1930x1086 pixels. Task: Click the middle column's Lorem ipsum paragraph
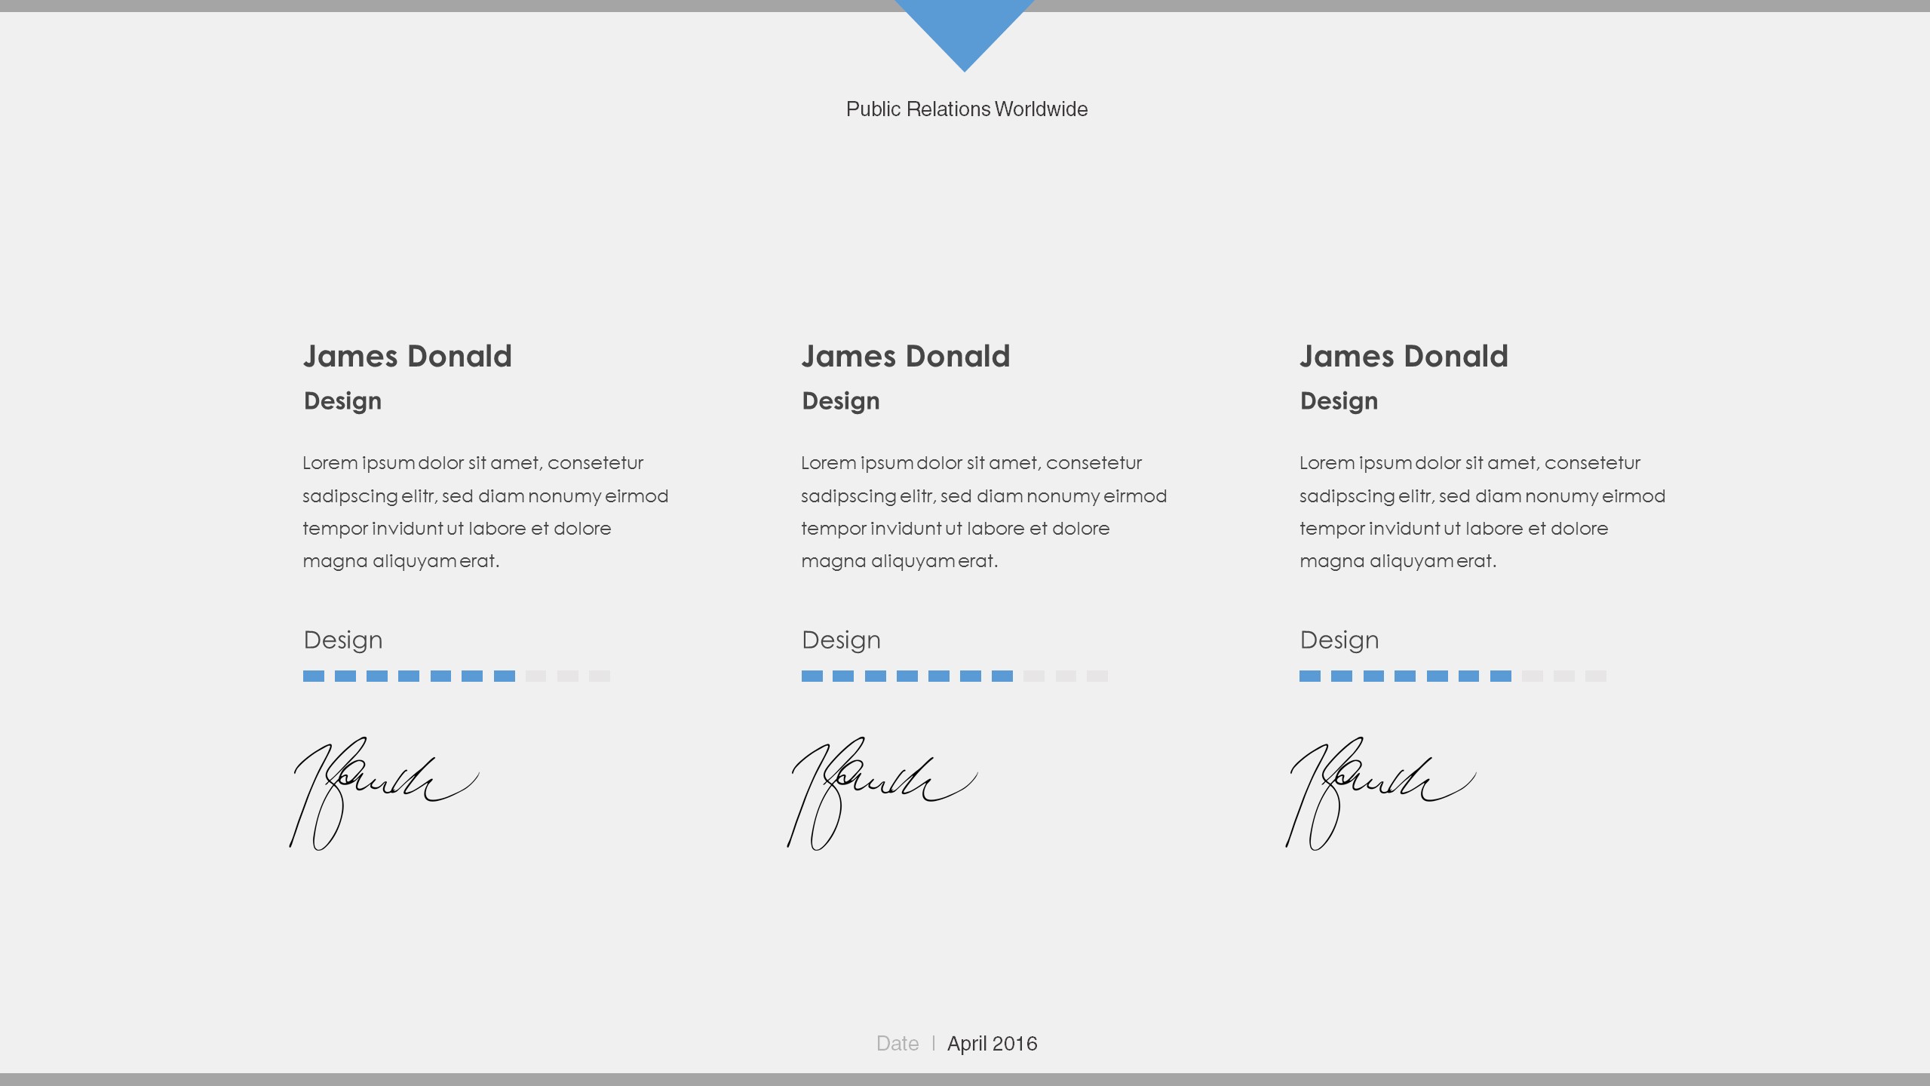pos(983,512)
